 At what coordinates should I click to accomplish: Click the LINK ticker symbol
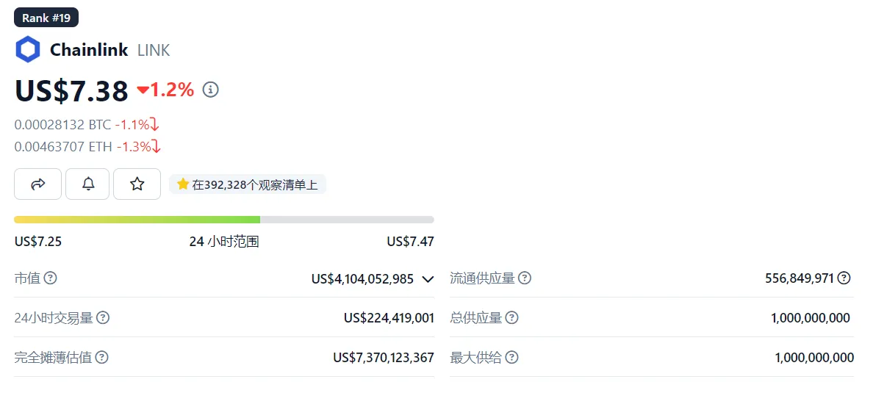154,50
